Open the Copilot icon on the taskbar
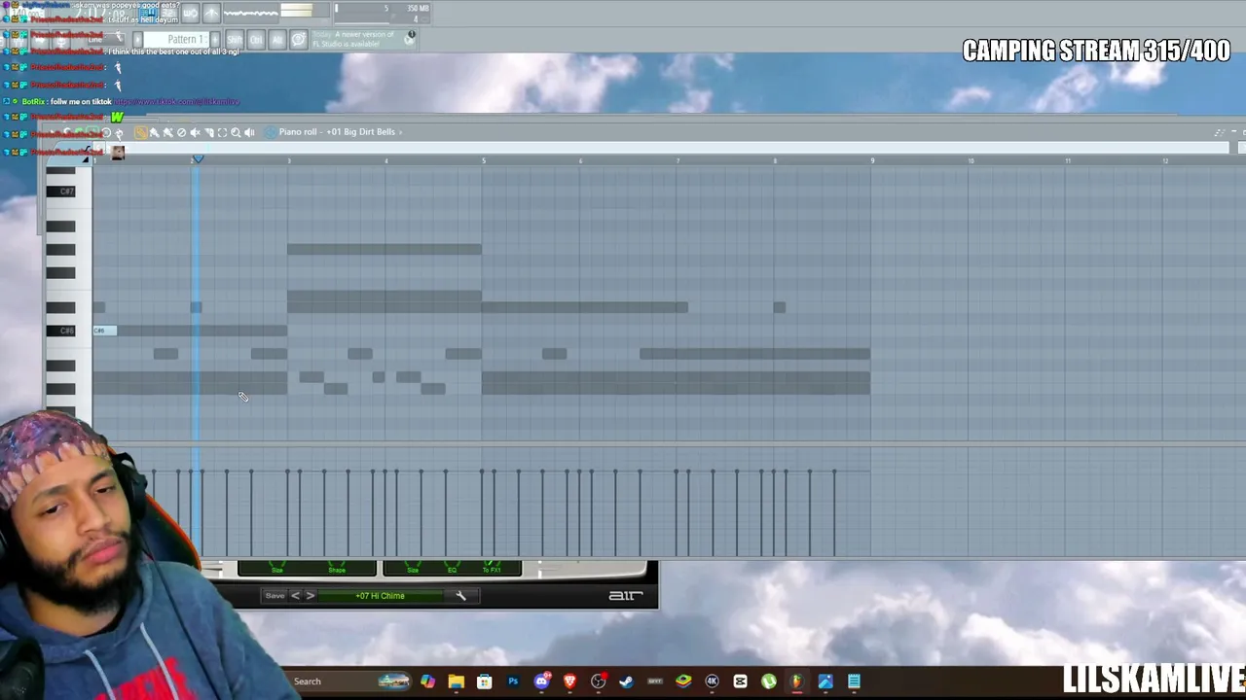1246x700 pixels. (x=427, y=682)
